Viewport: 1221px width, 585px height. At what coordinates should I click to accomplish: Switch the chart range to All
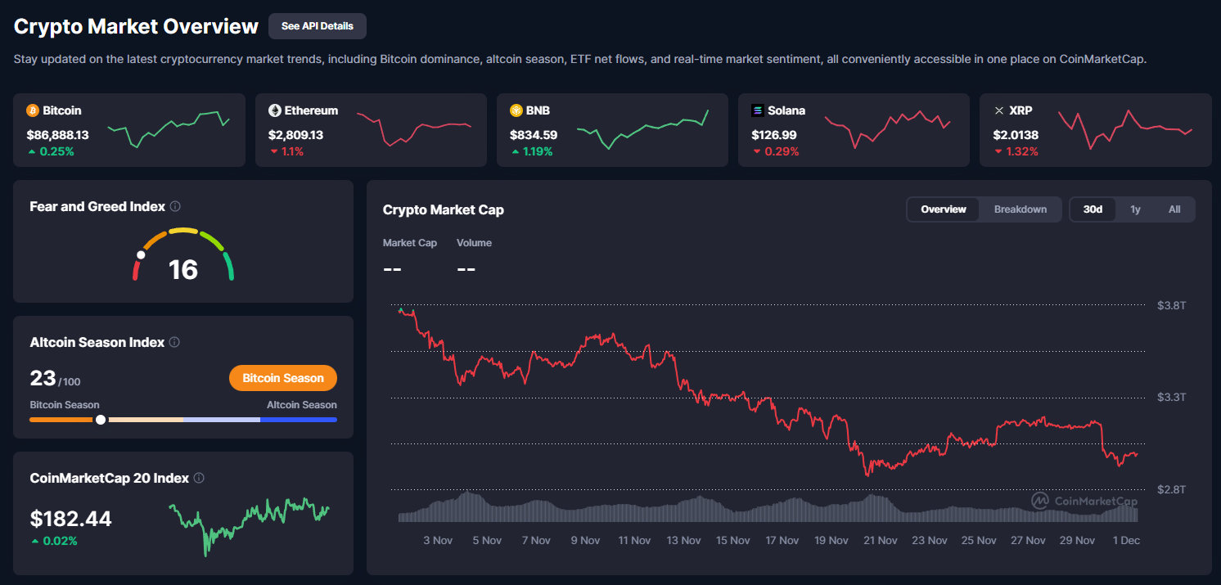[x=1174, y=209]
